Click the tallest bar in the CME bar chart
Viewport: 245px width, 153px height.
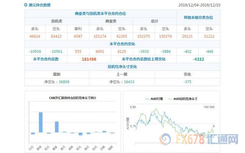[x=41, y=122]
